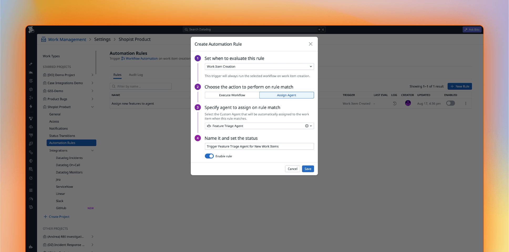Screen dimensions: 509x252
Task: Open the Jira integration item
Action: 58,180
